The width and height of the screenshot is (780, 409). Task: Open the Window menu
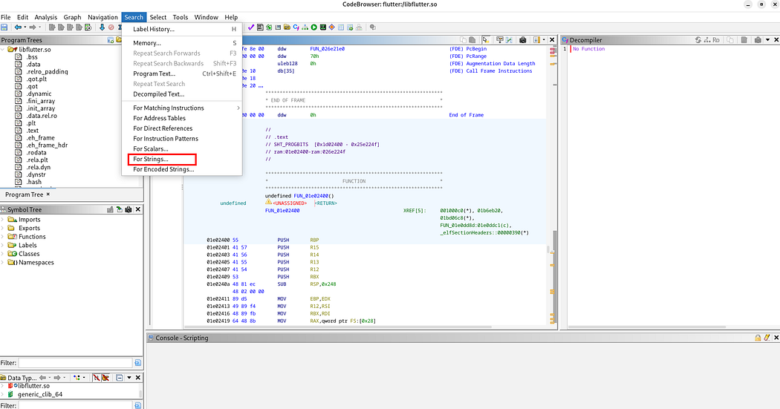[x=206, y=17]
